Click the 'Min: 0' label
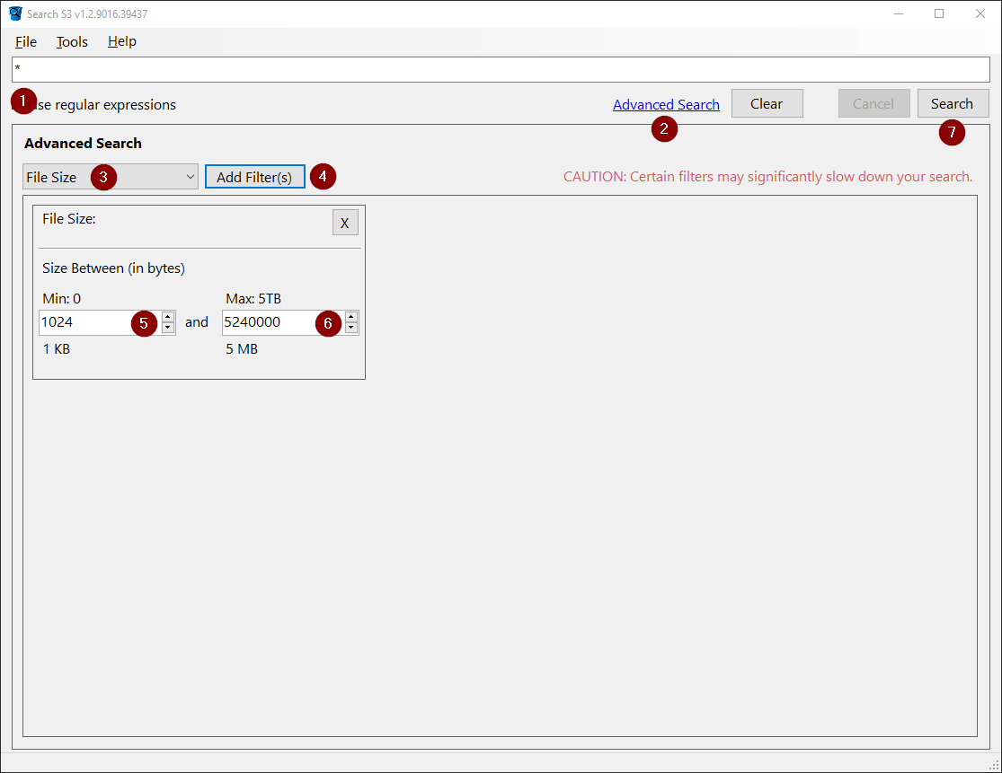The width and height of the screenshot is (1002, 773). 62,299
